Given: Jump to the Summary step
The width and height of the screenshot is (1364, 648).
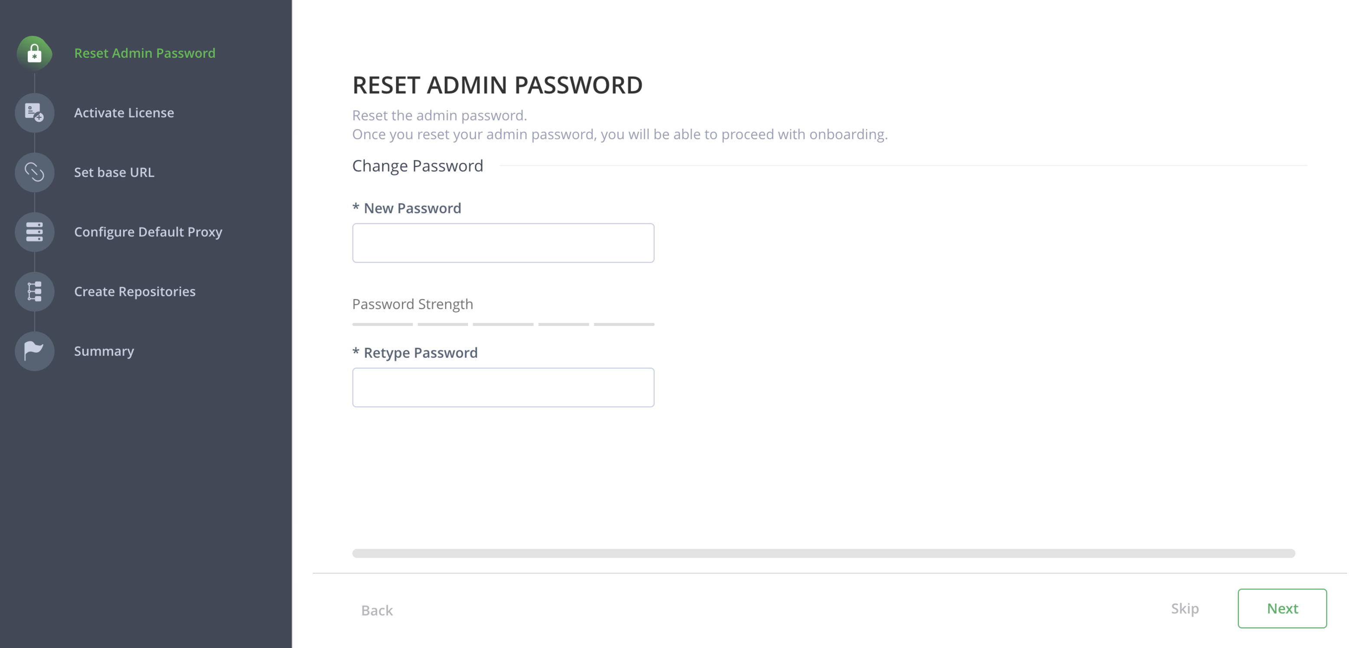Looking at the screenshot, I should 104,351.
